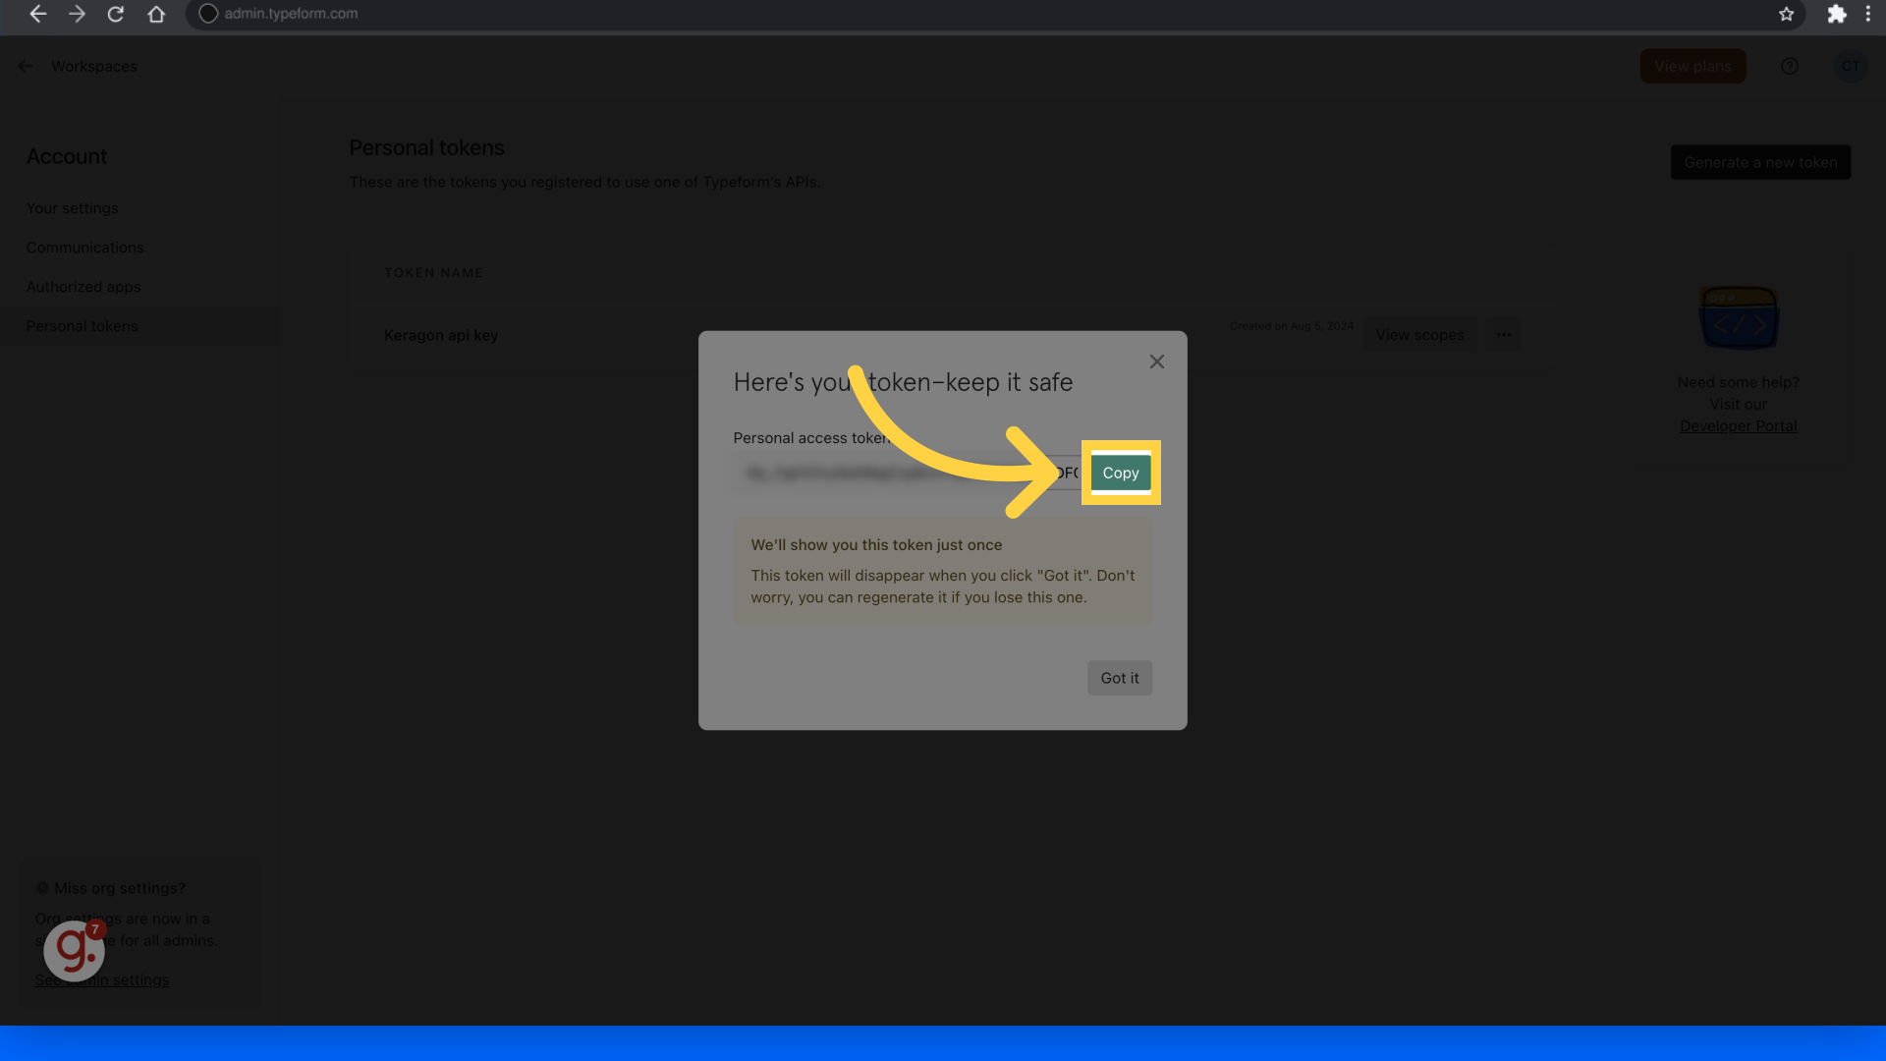
Task: Open the Workspaces link
Action: (x=94, y=66)
